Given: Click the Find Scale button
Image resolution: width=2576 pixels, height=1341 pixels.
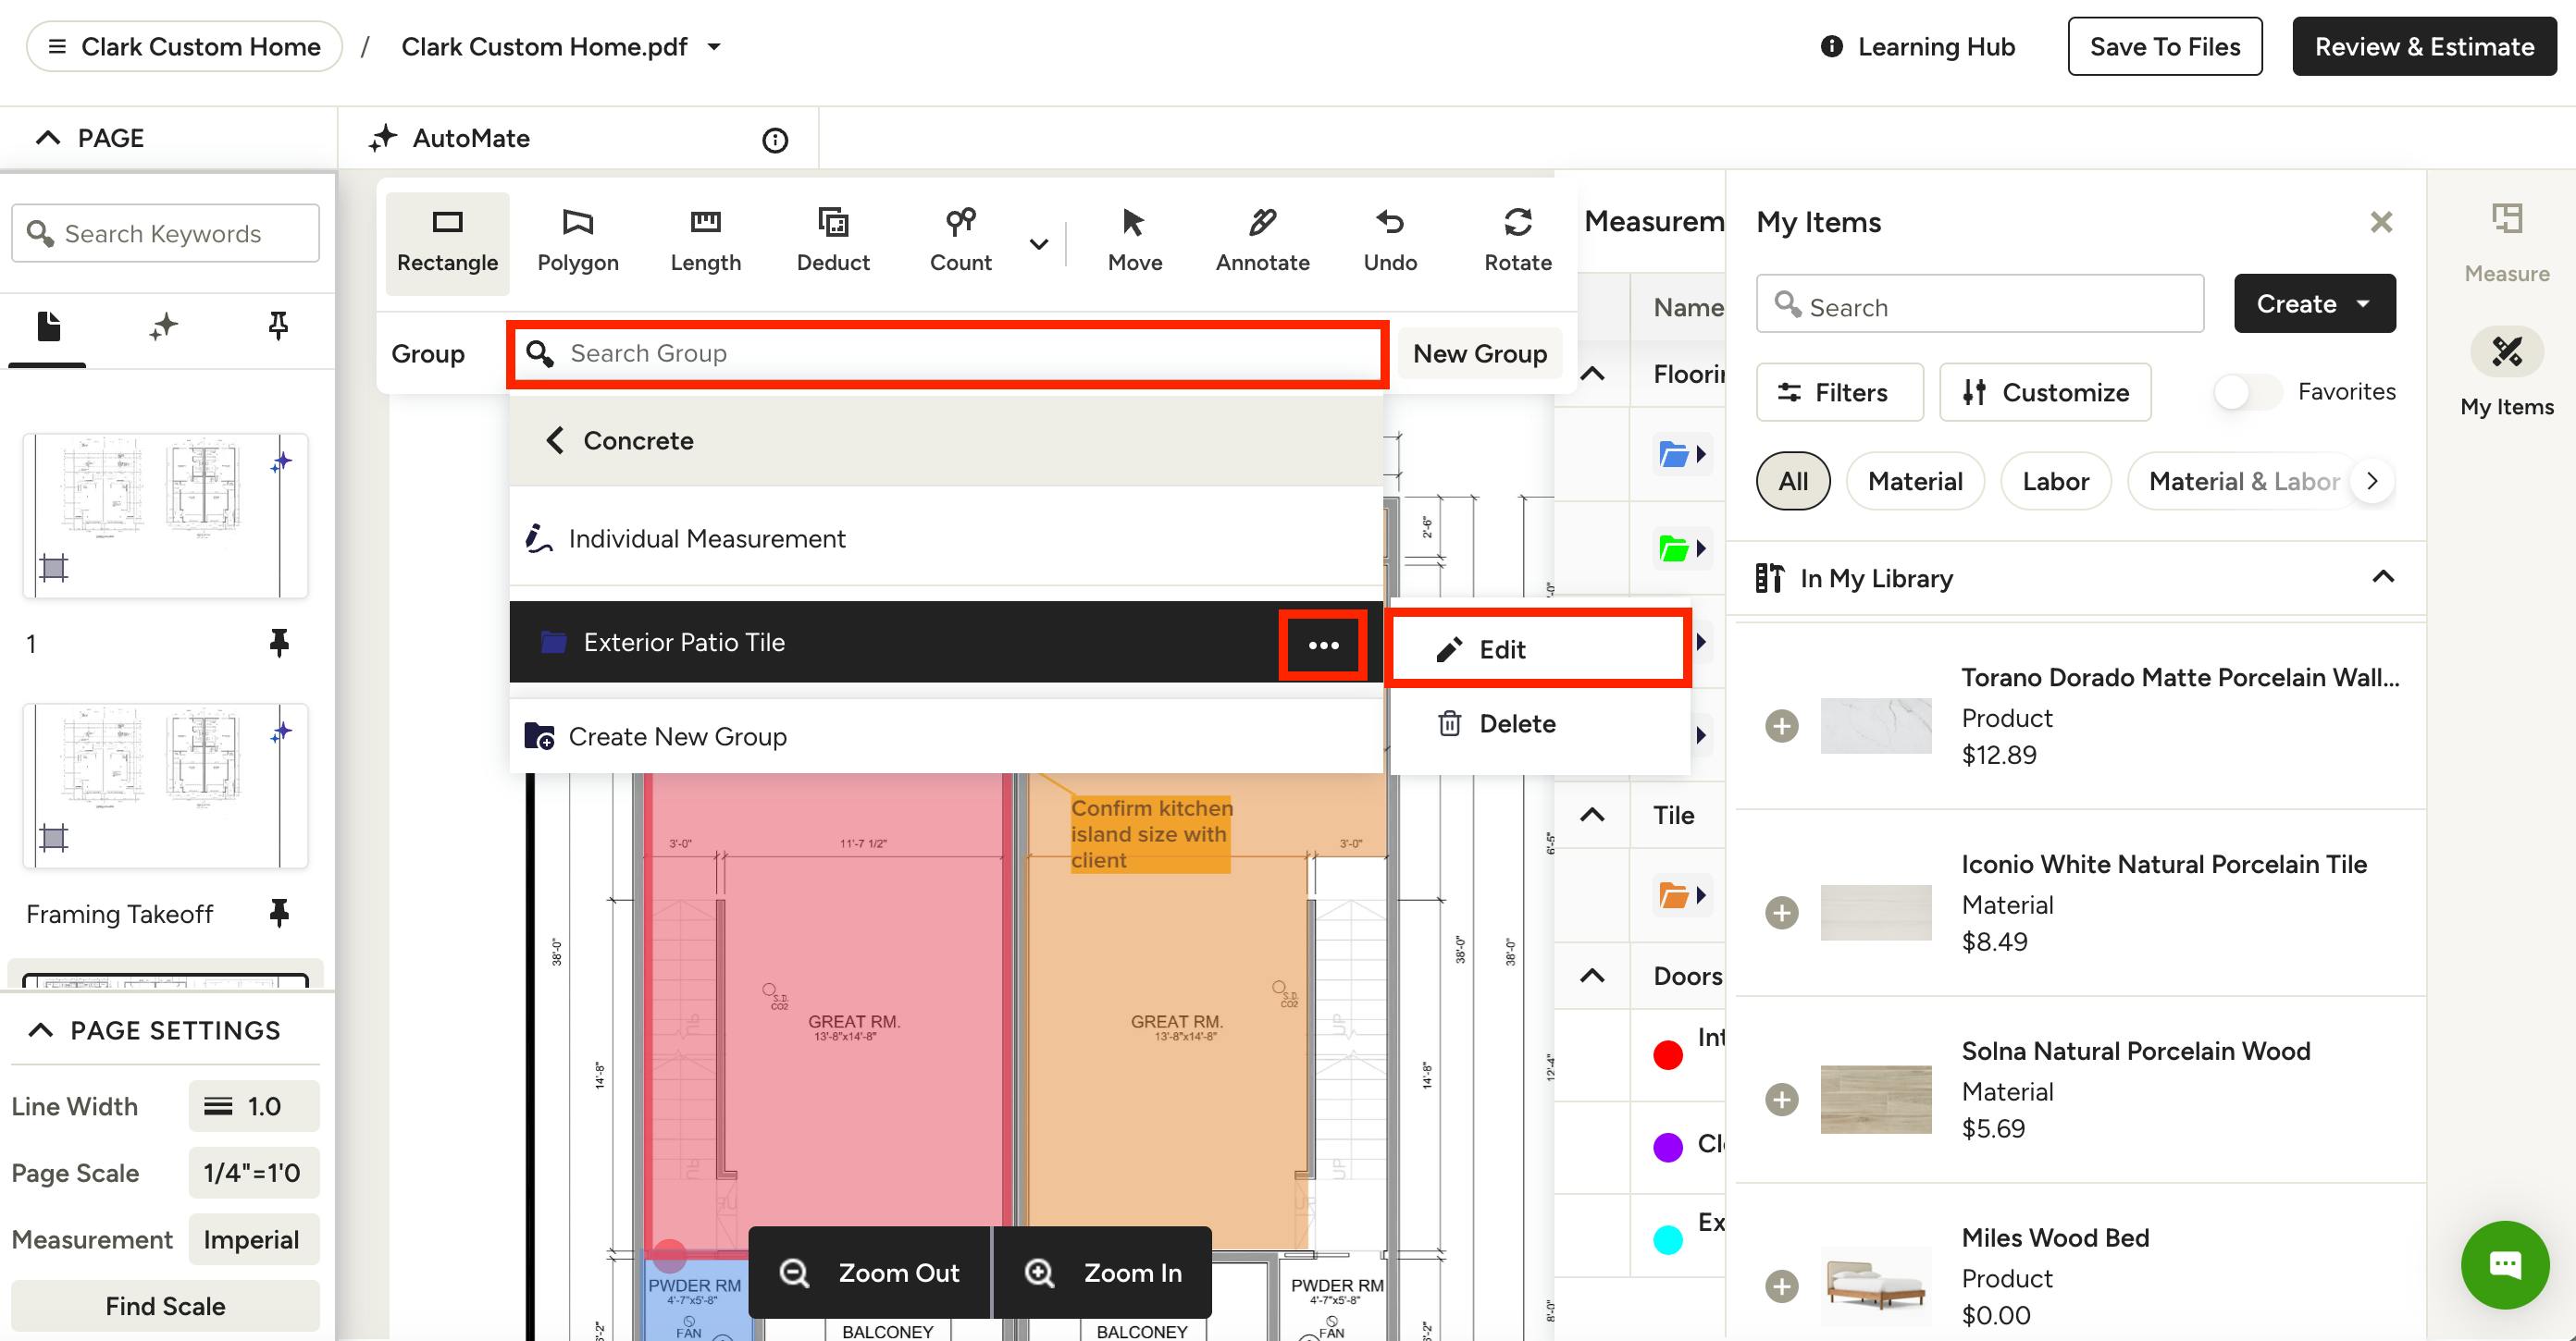Looking at the screenshot, I should click(x=165, y=1306).
